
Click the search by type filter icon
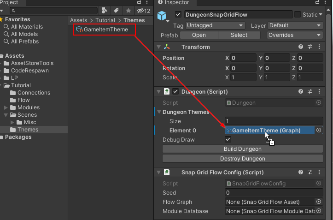tap(105, 11)
